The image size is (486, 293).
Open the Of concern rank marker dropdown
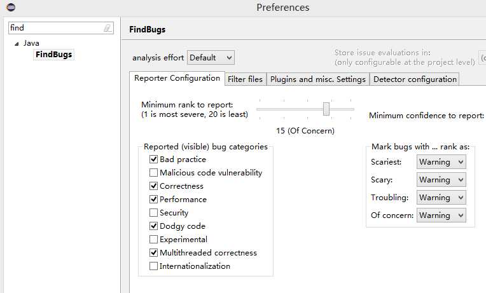(441, 215)
